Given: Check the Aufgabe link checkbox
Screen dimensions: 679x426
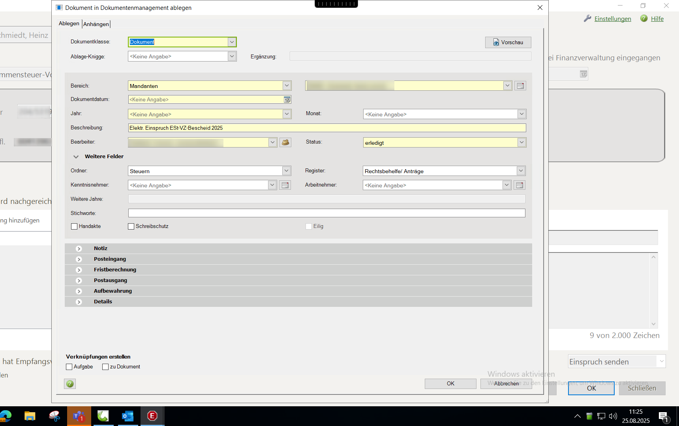Looking at the screenshot, I should click(x=69, y=367).
